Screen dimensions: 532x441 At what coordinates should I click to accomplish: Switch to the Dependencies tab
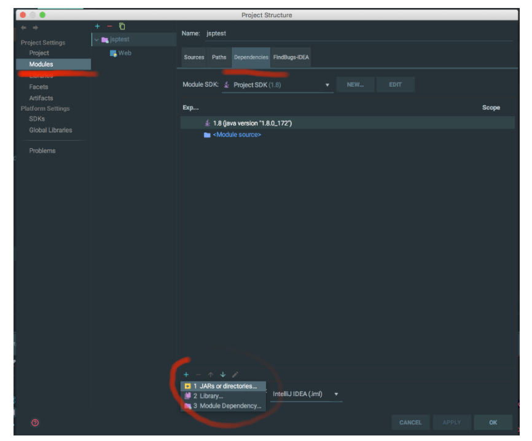tap(251, 57)
